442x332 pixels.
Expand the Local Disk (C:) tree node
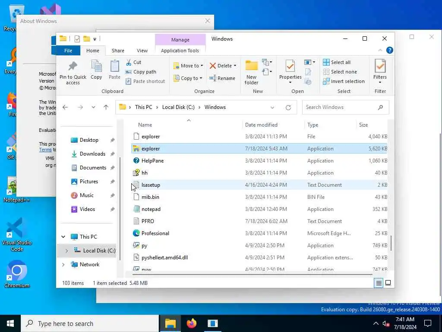point(66,251)
